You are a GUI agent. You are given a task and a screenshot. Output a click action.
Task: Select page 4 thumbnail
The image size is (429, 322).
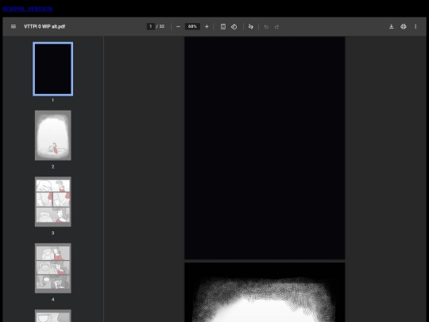click(52, 268)
